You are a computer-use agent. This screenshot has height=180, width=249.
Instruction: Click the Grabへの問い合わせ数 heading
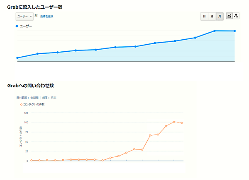click(30, 86)
